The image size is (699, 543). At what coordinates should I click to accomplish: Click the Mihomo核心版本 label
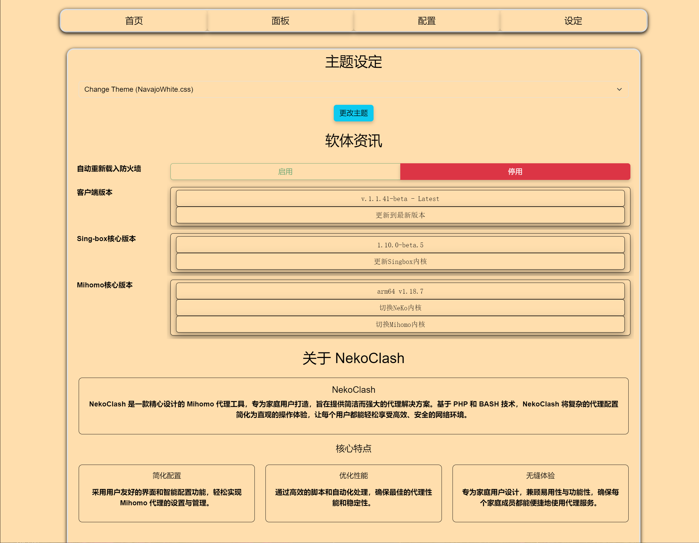[105, 285]
